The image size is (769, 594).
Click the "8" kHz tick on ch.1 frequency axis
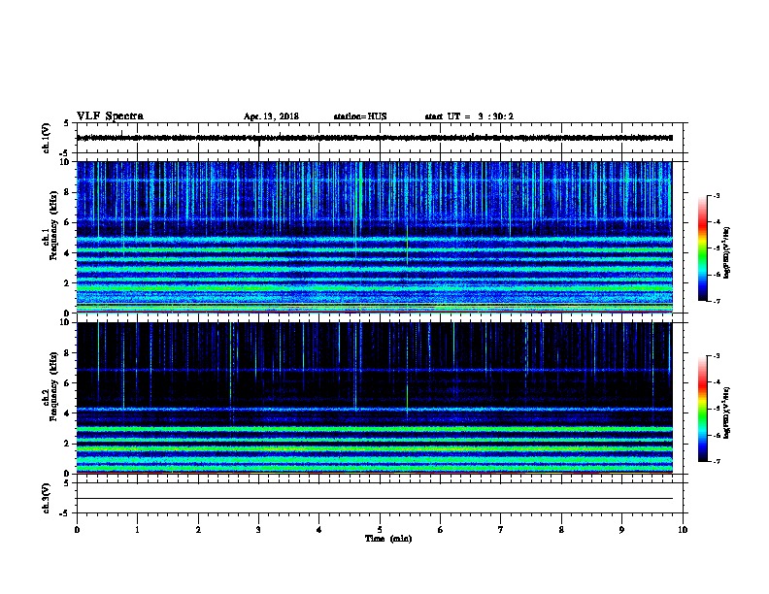pos(67,192)
